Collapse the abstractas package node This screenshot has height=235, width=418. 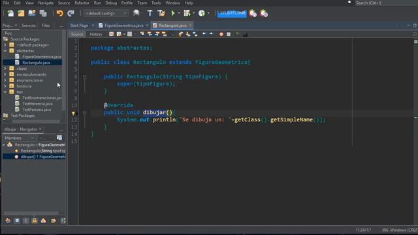tap(5, 51)
